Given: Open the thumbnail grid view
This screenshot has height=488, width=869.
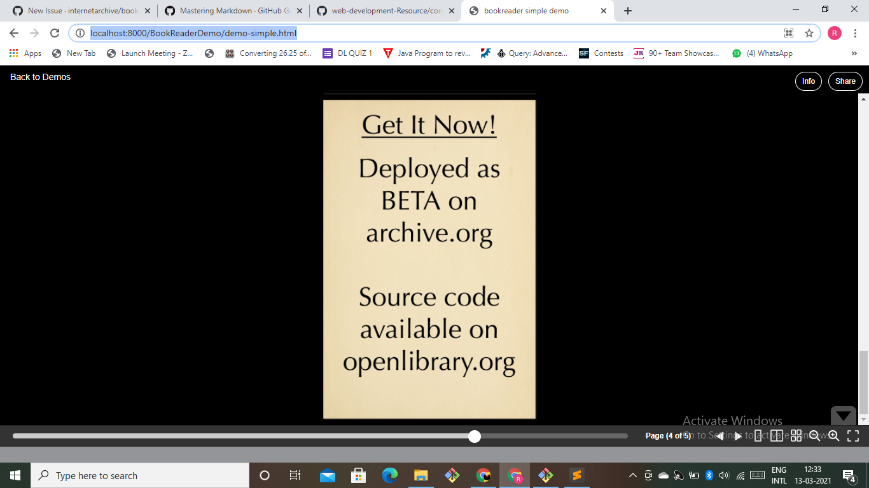Looking at the screenshot, I should pyautogui.click(x=796, y=436).
